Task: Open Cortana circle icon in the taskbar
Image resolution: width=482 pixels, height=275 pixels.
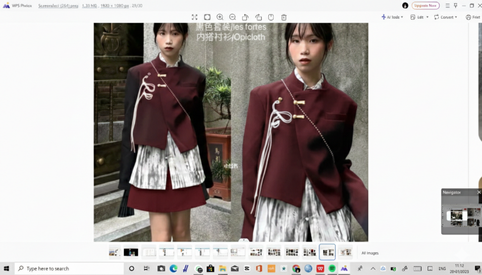Action: [132, 268]
